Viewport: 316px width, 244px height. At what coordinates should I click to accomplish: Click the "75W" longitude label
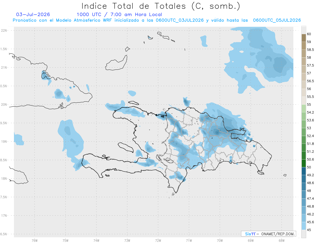[65, 240]
